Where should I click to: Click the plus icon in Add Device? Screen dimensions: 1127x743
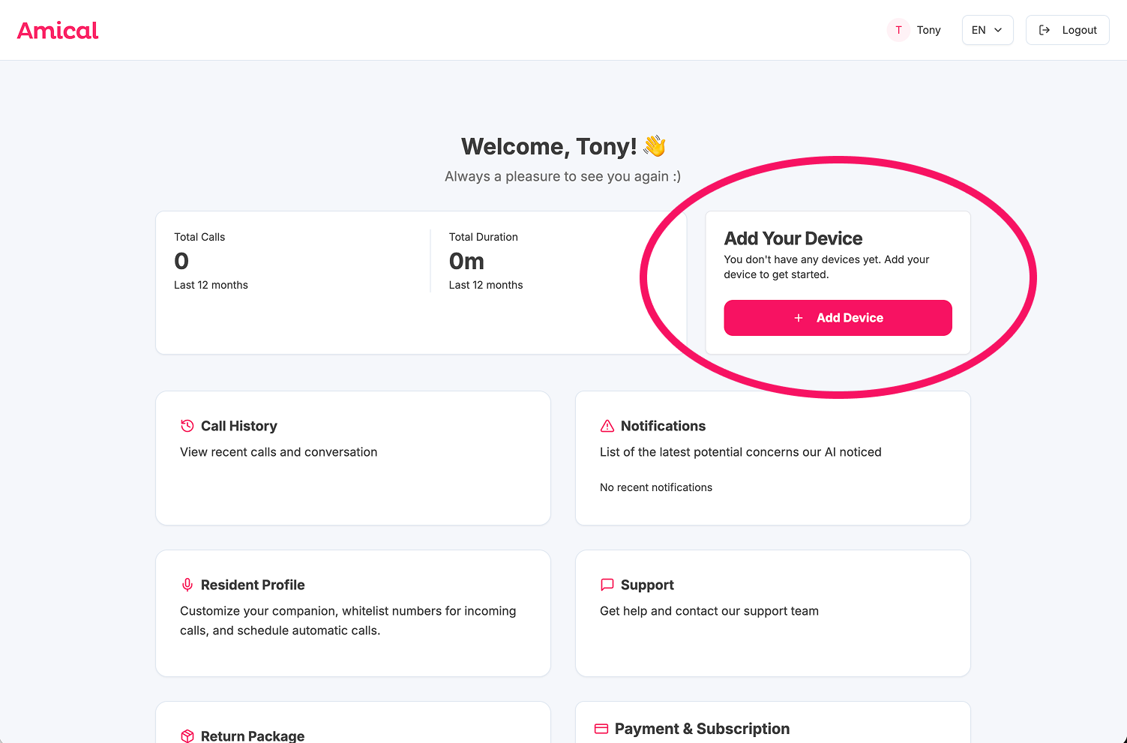tap(799, 318)
